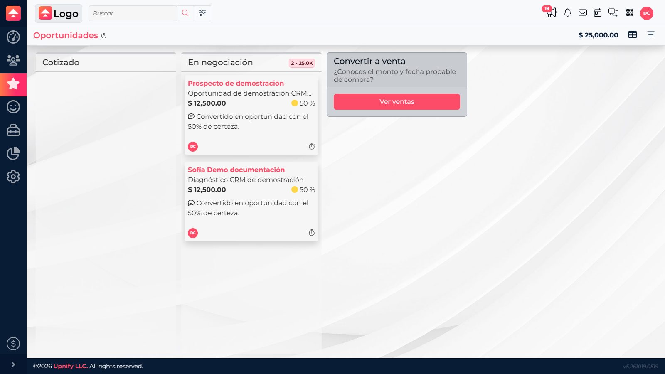Open advanced search filter sliders
Image resolution: width=665 pixels, height=374 pixels.
tap(202, 13)
